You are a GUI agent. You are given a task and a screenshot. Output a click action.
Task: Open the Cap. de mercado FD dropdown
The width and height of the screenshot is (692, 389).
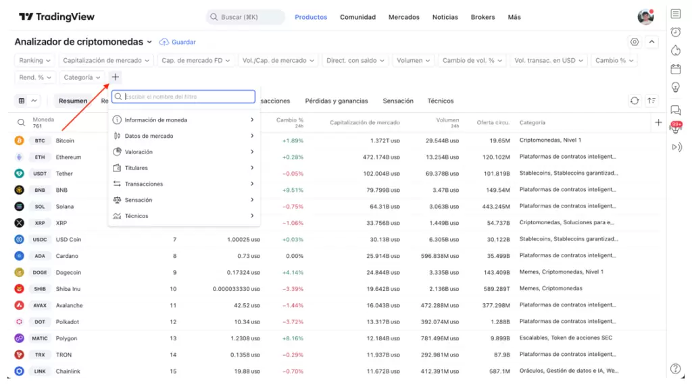(x=195, y=60)
